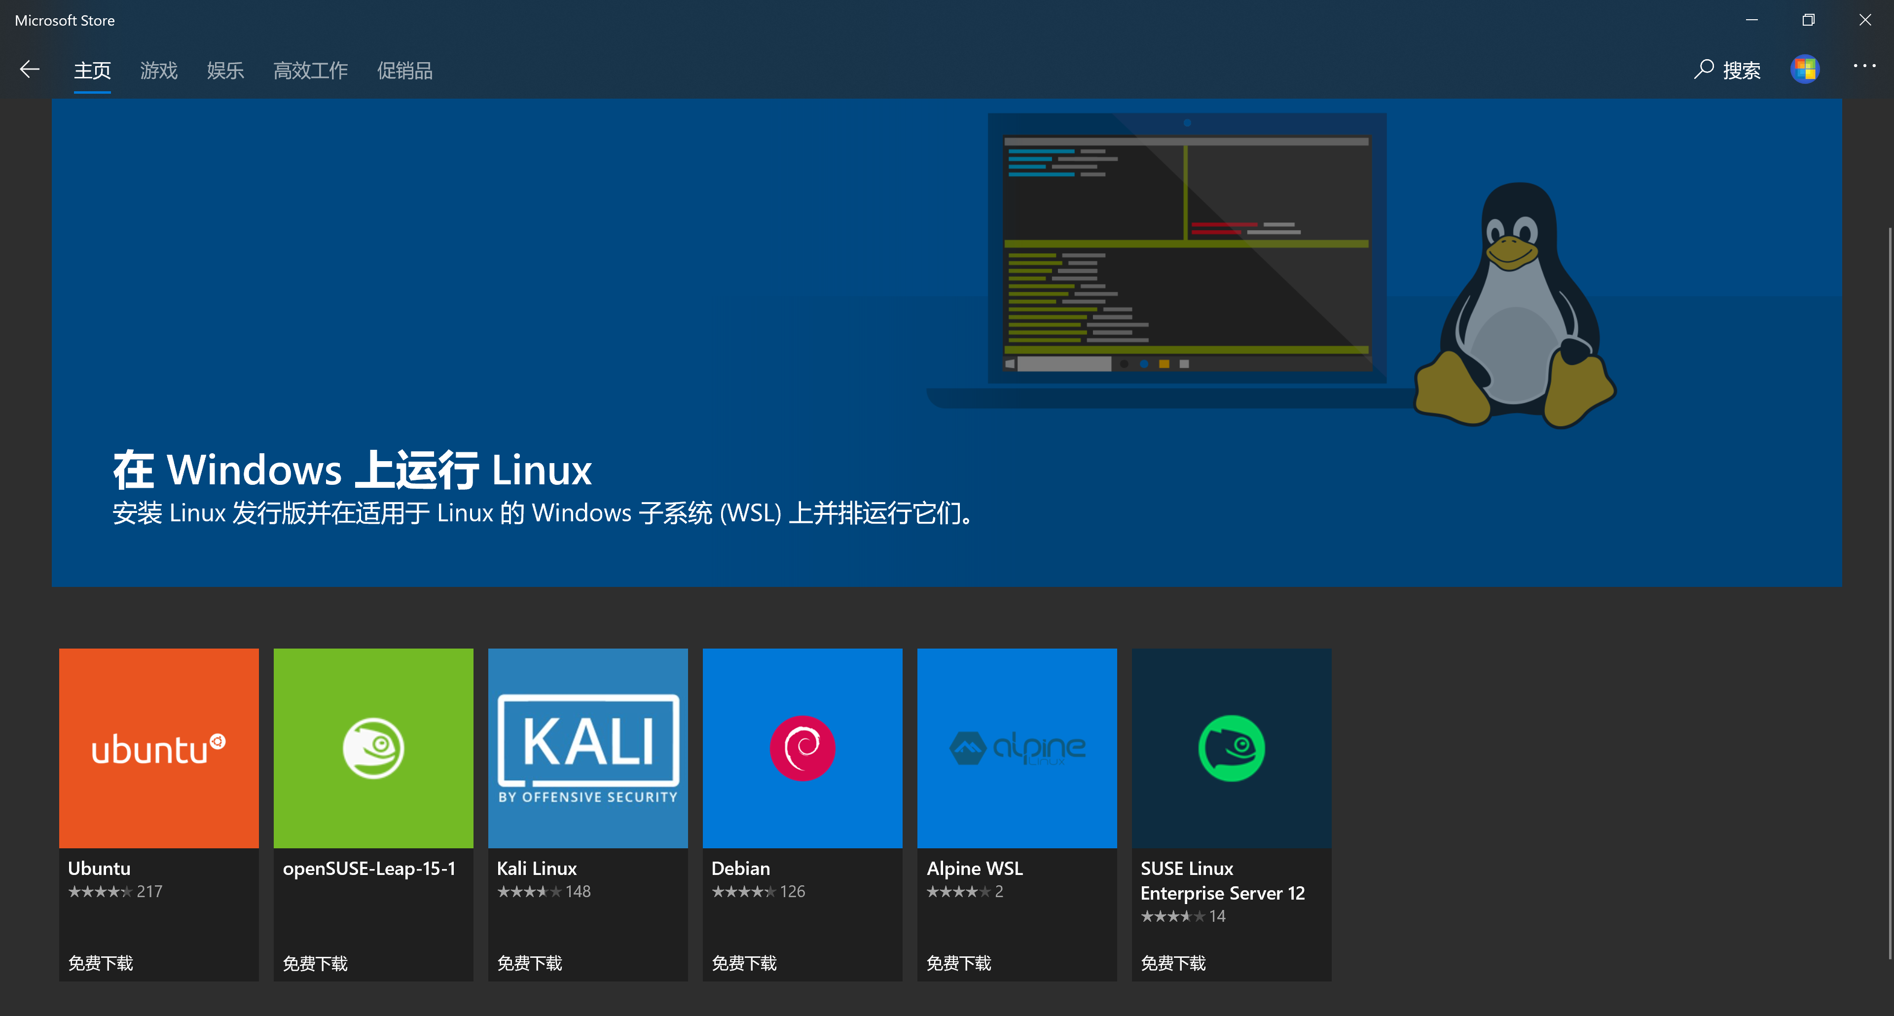The width and height of the screenshot is (1894, 1016).
Task: Click 免费下载 under SUSE Linux Enterprise Server
Action: (x=1173, y=963)
